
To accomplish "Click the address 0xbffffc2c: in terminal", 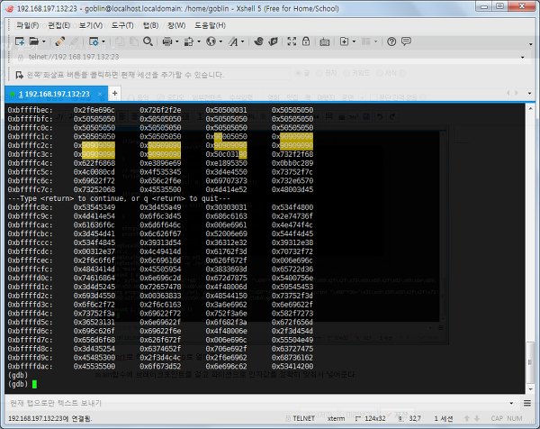I will point(31,145).
